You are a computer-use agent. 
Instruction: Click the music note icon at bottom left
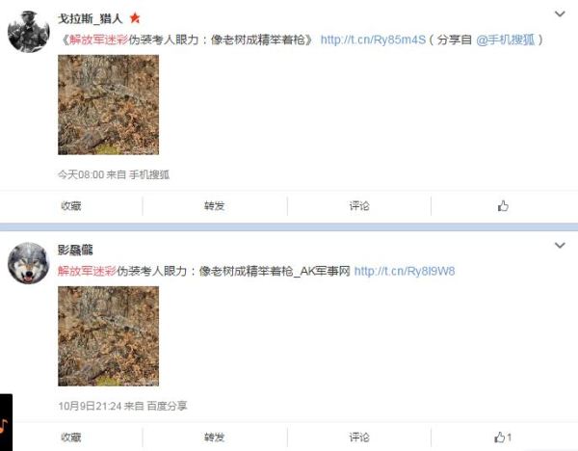coord(5,425)
